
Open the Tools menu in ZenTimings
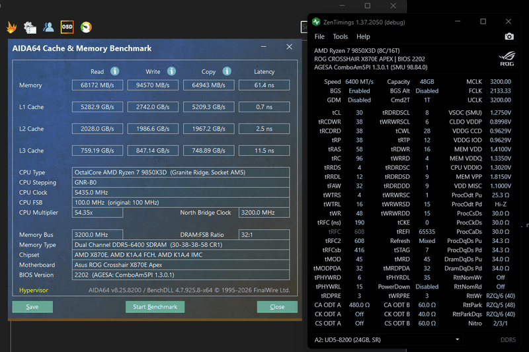coord(340,36)
